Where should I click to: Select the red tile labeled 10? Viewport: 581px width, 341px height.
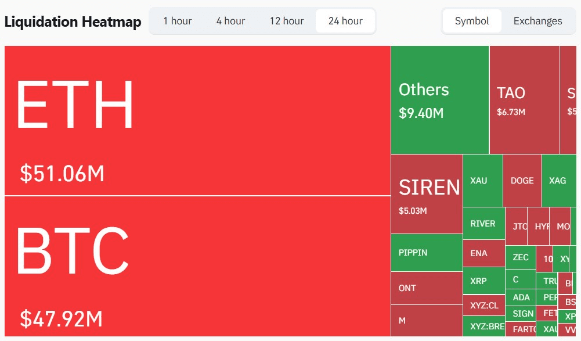coord(544,259)
